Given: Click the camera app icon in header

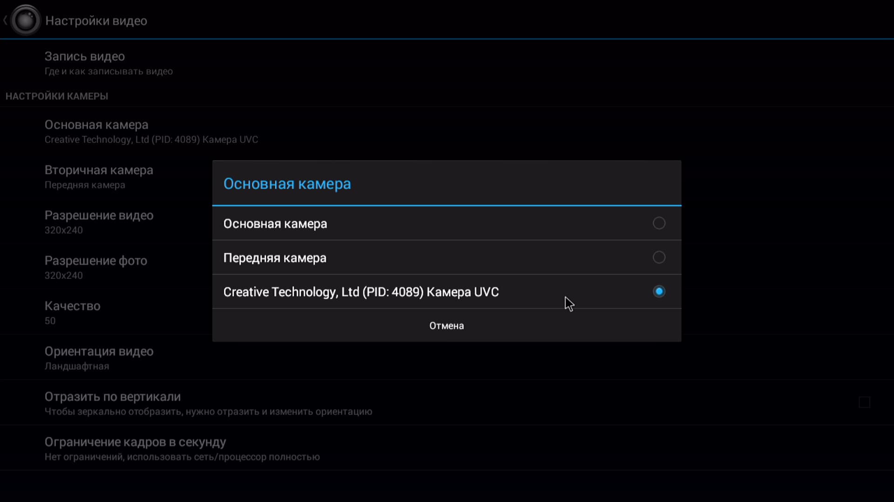Looking at the screenshot, I should 25,20.
